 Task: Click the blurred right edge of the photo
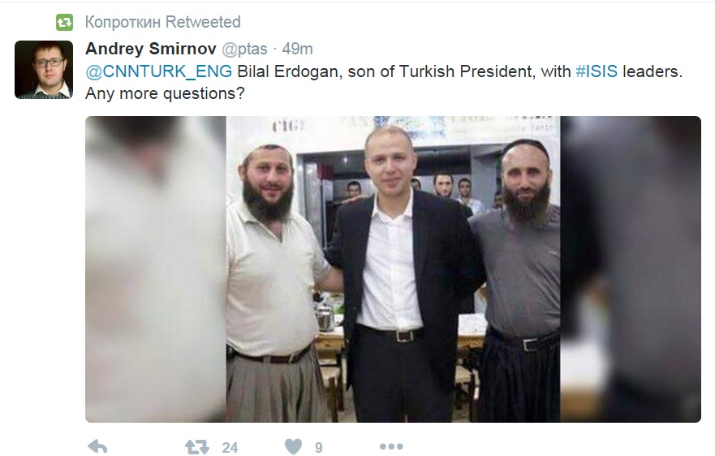click(x=631, y=269)
